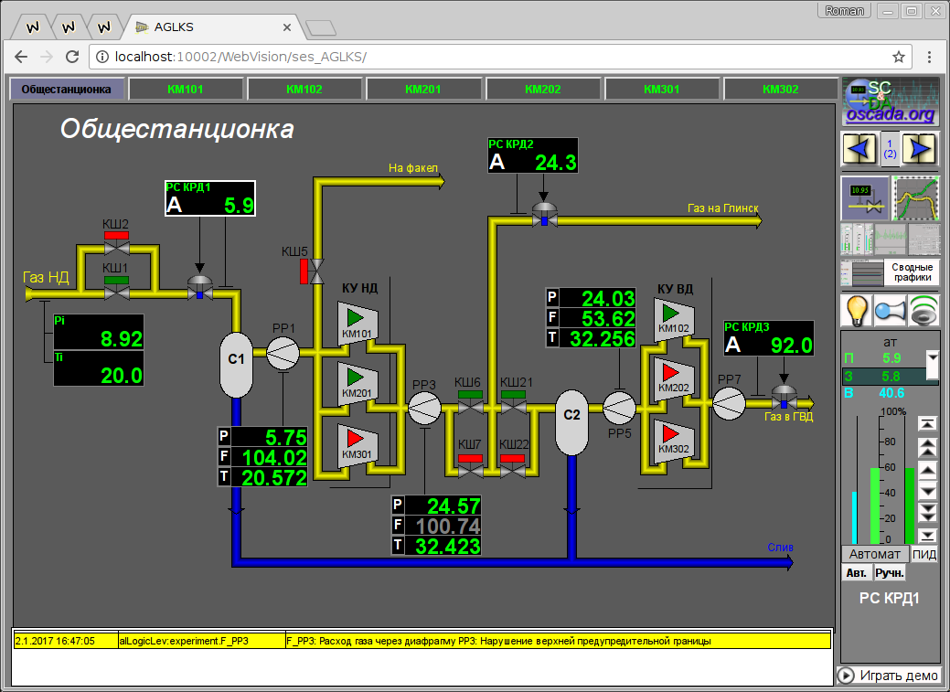This screenshot has width=950, height=692.
Task: Click the ПИД button
Action: [x=924, y=554]
